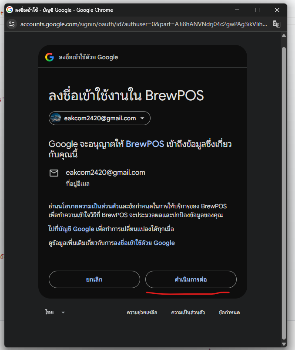Click the scrollbar up arrow

tap(284, 36)
